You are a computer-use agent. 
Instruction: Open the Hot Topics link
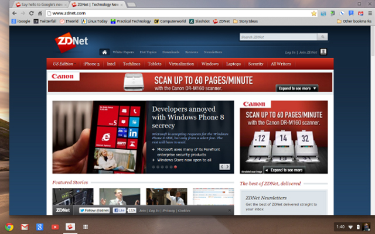tap(148, 52)
